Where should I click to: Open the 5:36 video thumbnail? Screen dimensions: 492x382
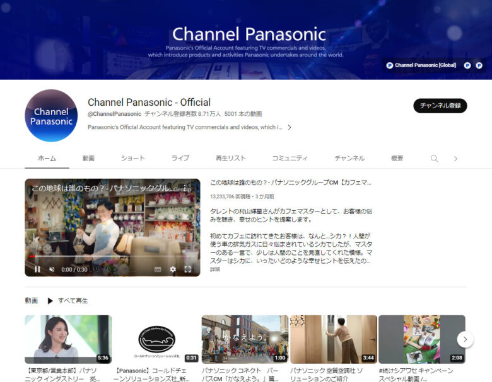pyautogui.click(x=68, y=339)
